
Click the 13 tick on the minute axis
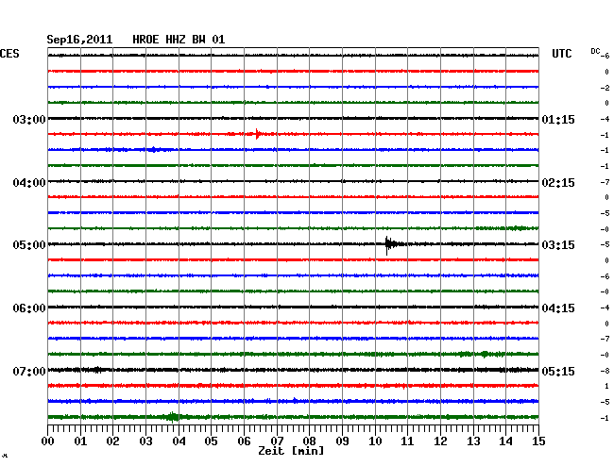[x=473, y=441]
